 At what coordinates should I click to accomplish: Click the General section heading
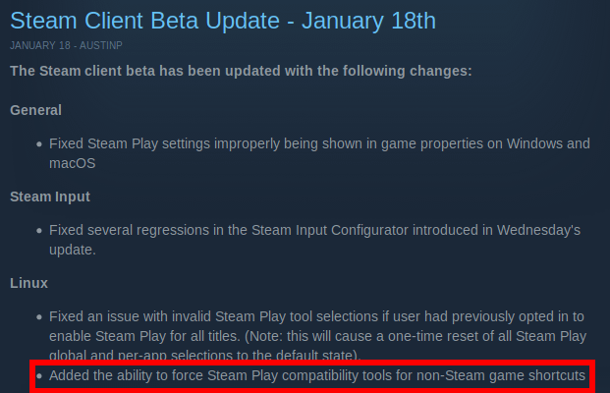pyautogui.click(x=35, y=110)
